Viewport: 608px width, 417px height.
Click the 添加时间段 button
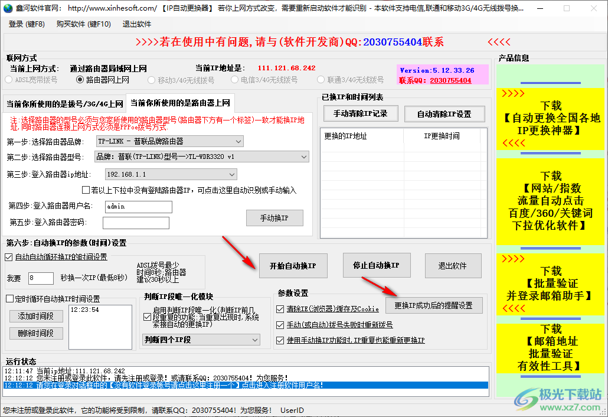pyautogui.click(x=36, y=316)
